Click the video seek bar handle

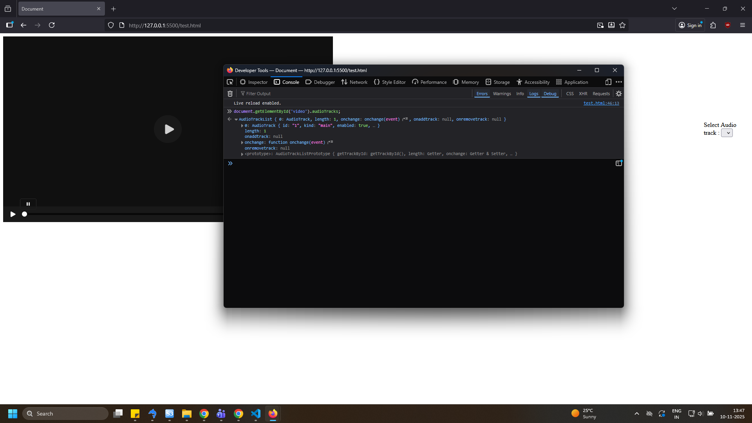click(x=24, y=214)
